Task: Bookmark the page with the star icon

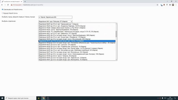Action: click(157, 5)
